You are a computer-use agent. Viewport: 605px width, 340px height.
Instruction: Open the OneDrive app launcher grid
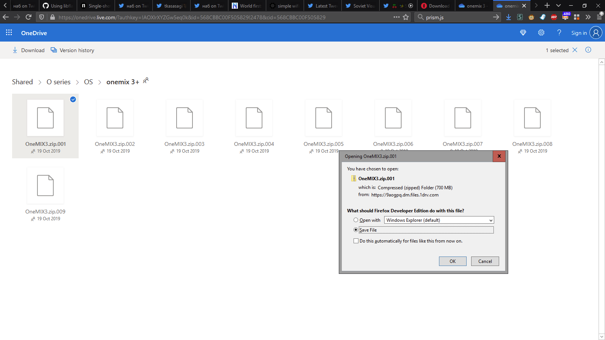[9, 33]
